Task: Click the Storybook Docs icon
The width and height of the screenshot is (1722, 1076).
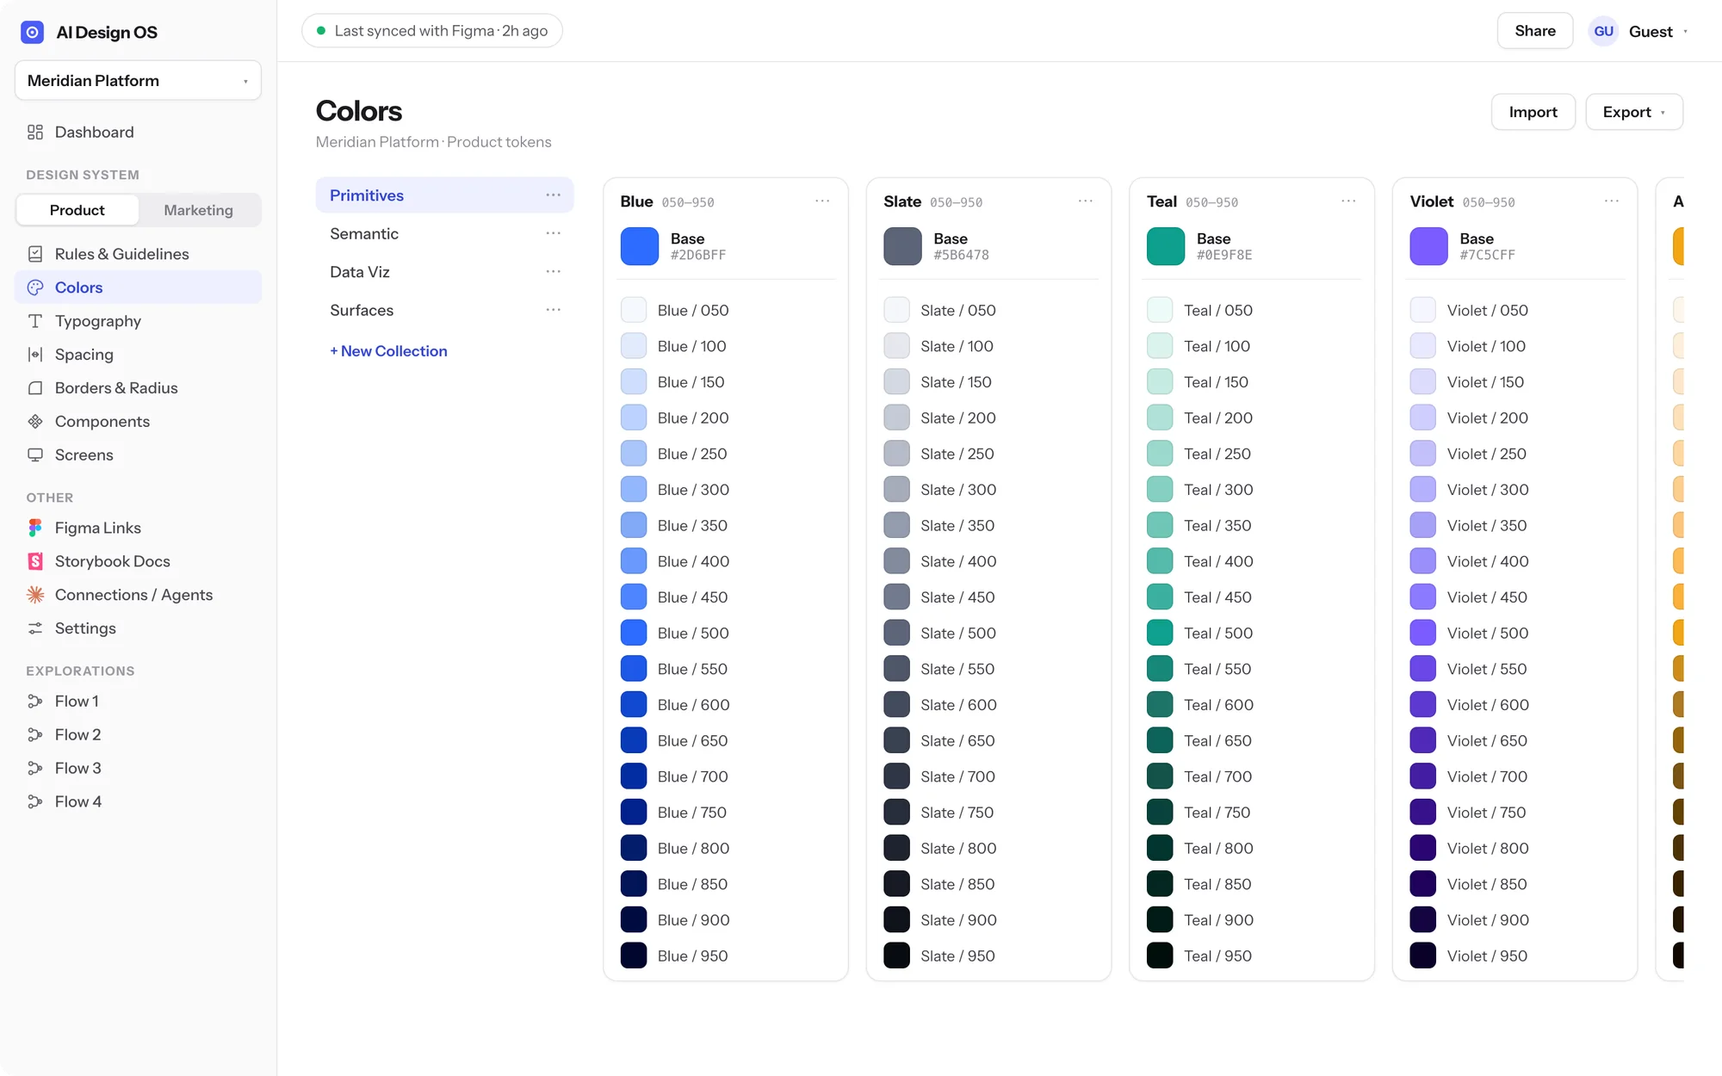Action: click(x=35, y=561)
